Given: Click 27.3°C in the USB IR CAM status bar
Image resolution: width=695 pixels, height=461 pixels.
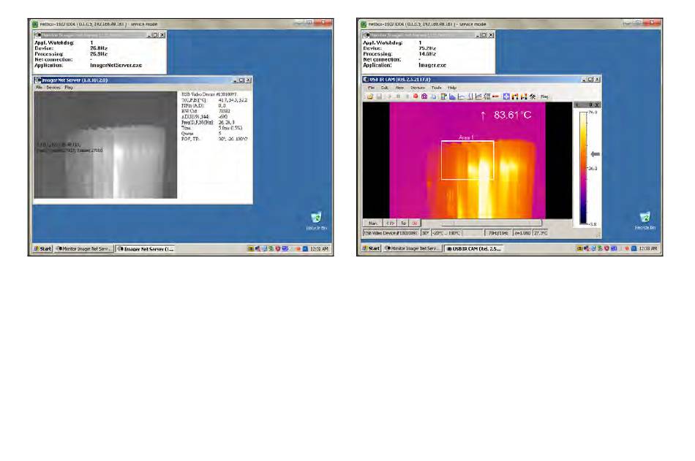Looking at the screenshot, I should (x=541, y=233).
